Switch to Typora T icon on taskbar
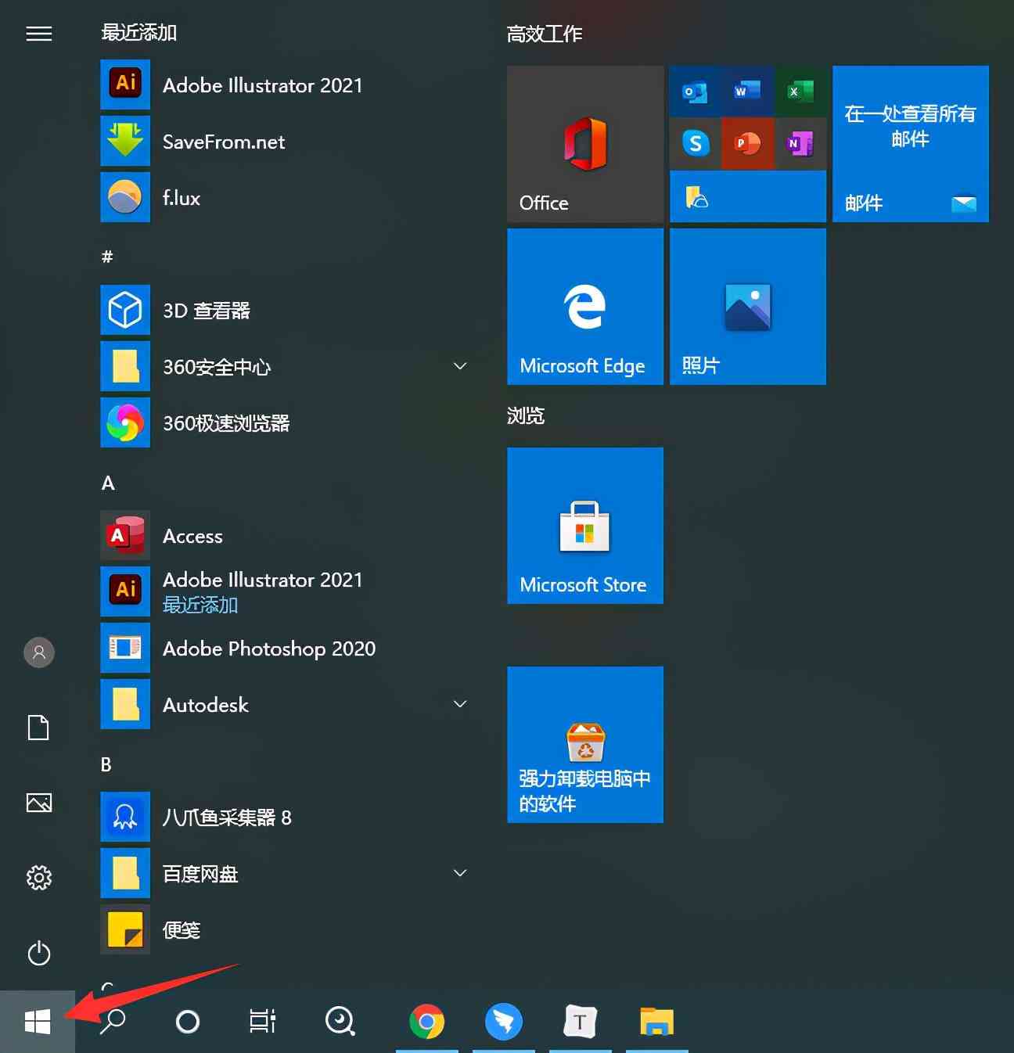 point(581,1021)
